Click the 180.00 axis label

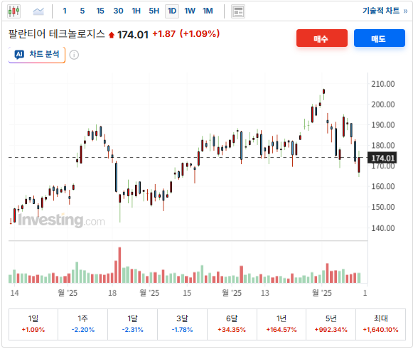[x=383, y=146]
